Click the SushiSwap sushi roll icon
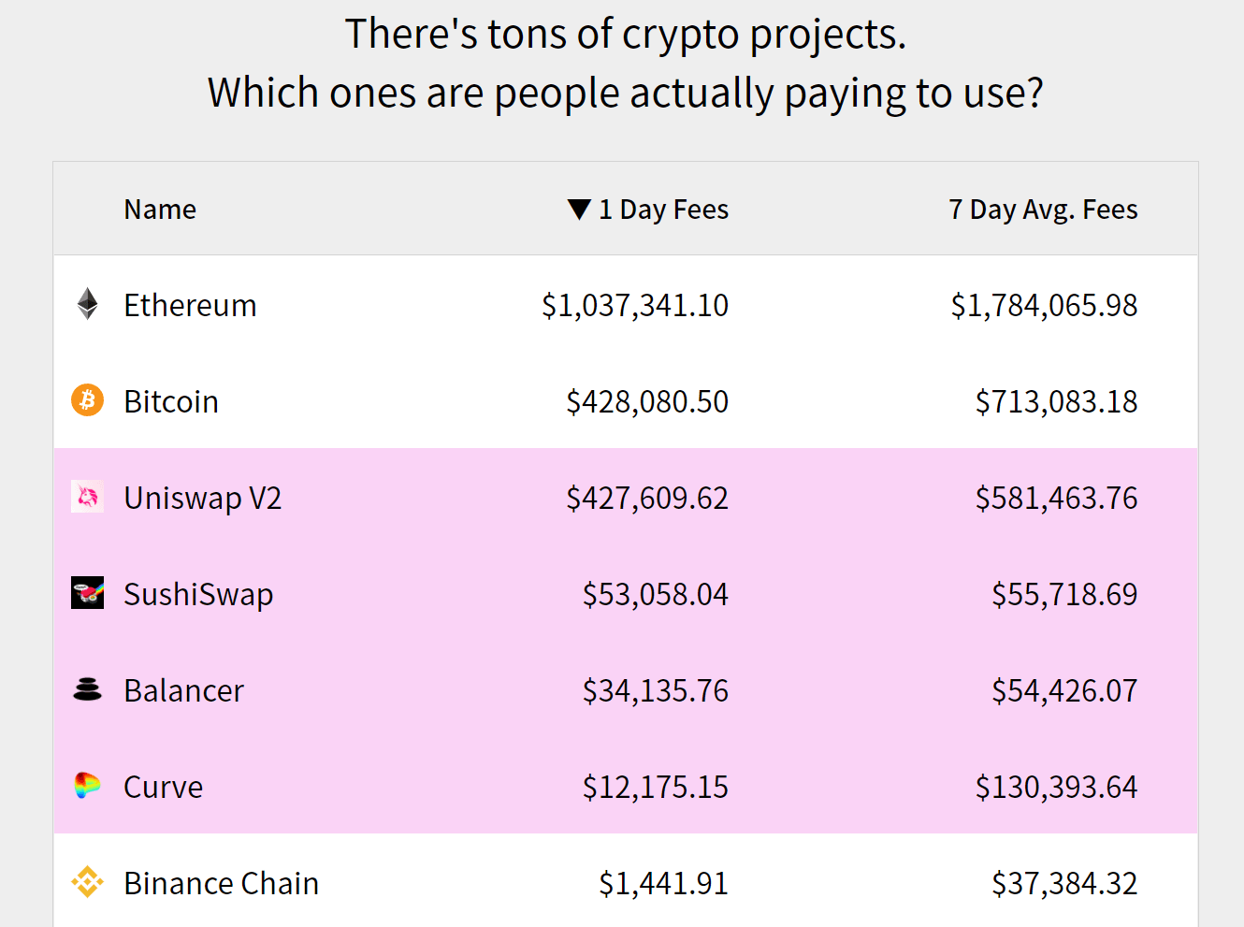This screenshot has height=927, width=1244. coord(87,593)
